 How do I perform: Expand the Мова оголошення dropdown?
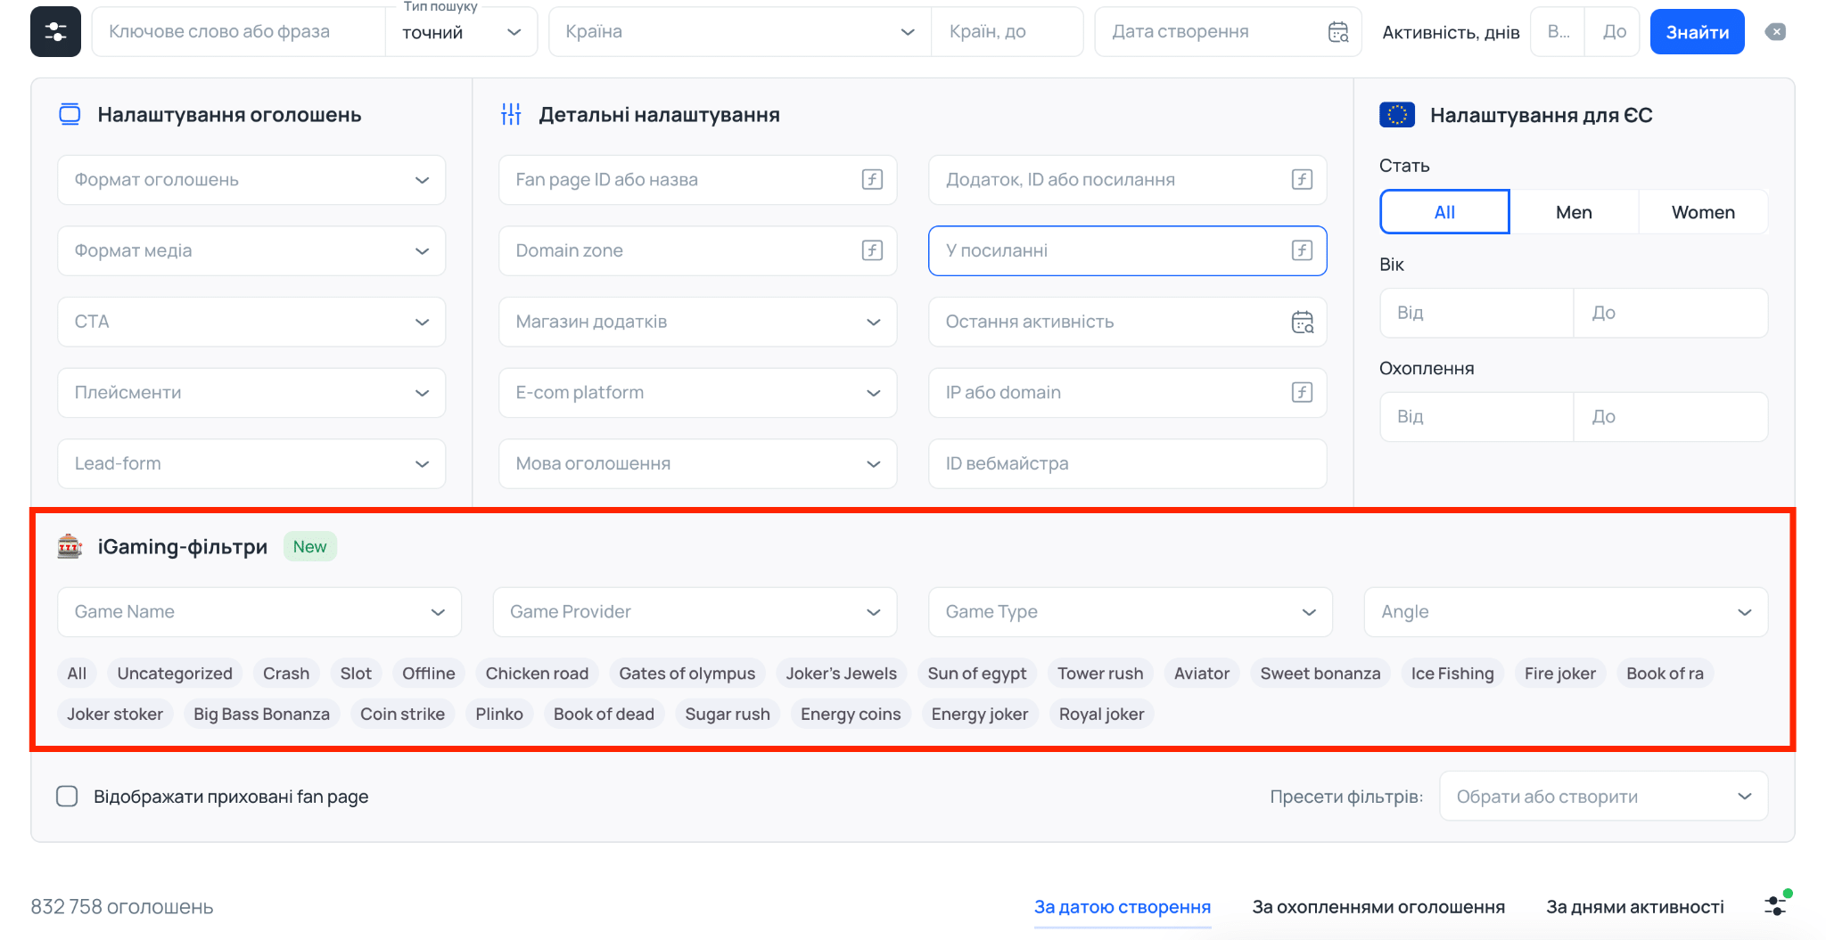tap(697, 463)
